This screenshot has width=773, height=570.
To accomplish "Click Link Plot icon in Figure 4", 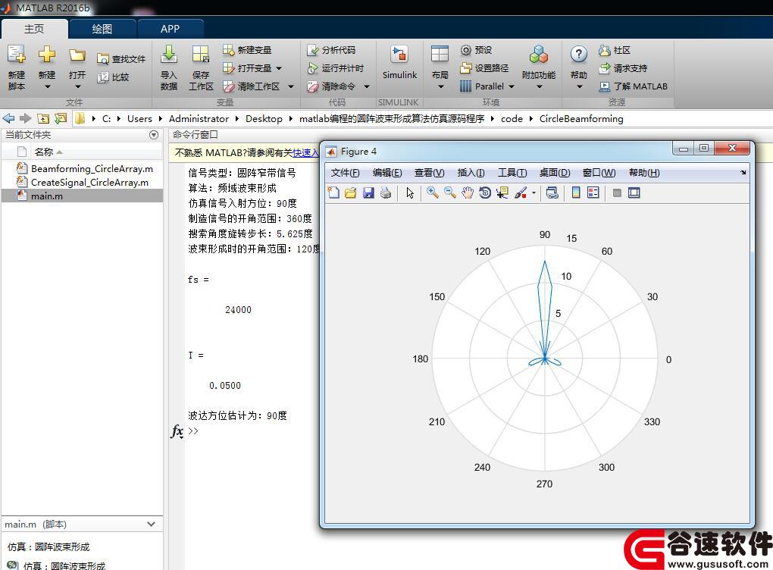I will click(552, 193).
